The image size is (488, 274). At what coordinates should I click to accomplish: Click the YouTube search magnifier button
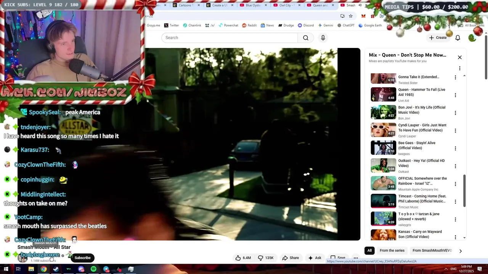306,38
